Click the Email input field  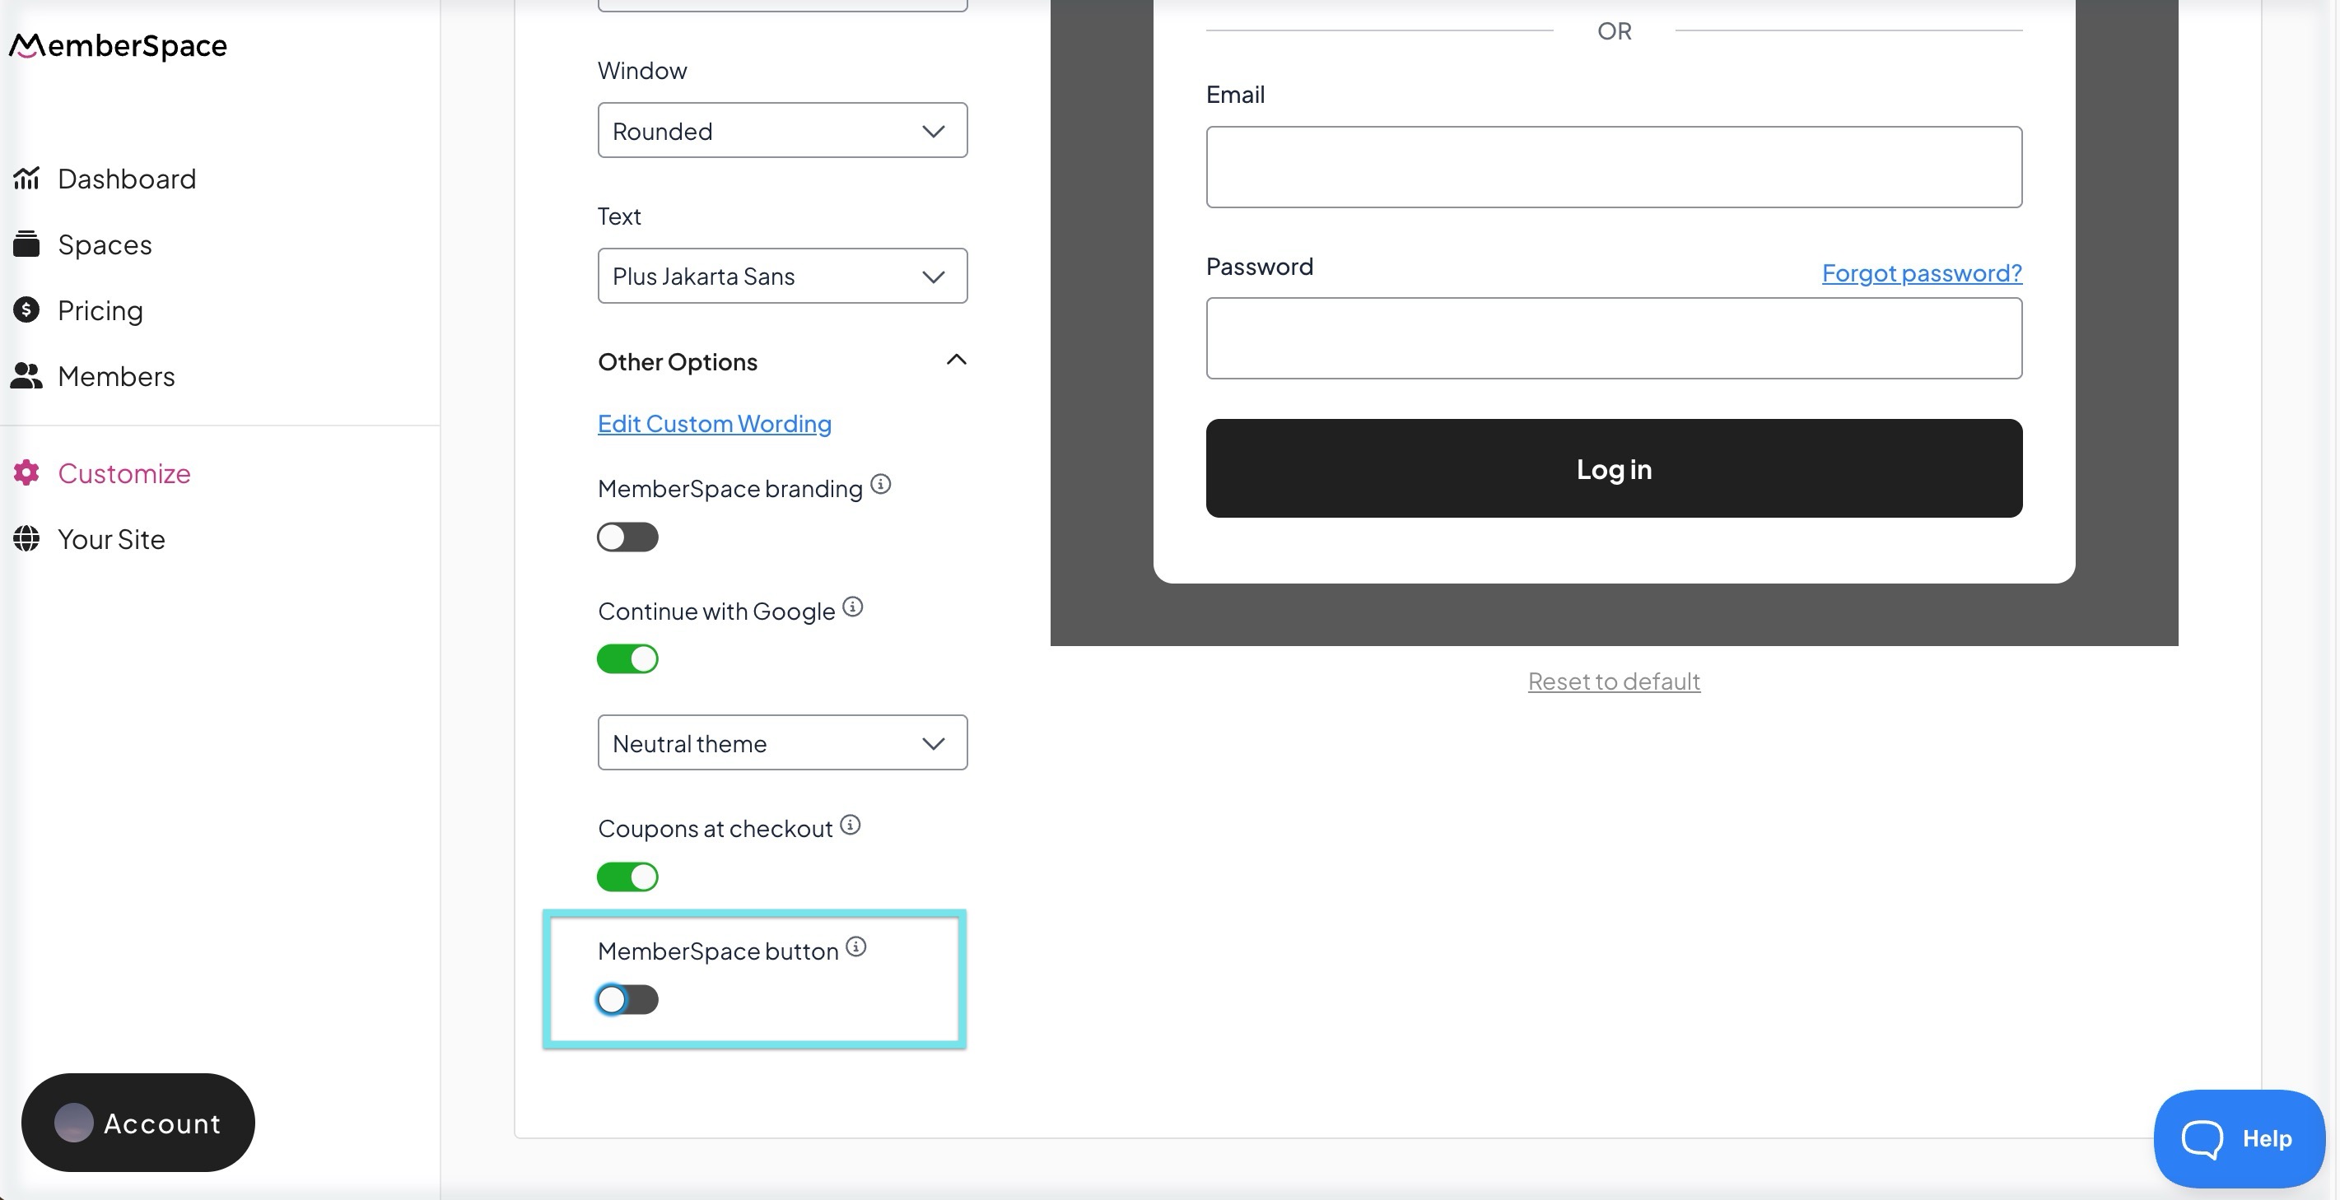(x=1613, y=167)
